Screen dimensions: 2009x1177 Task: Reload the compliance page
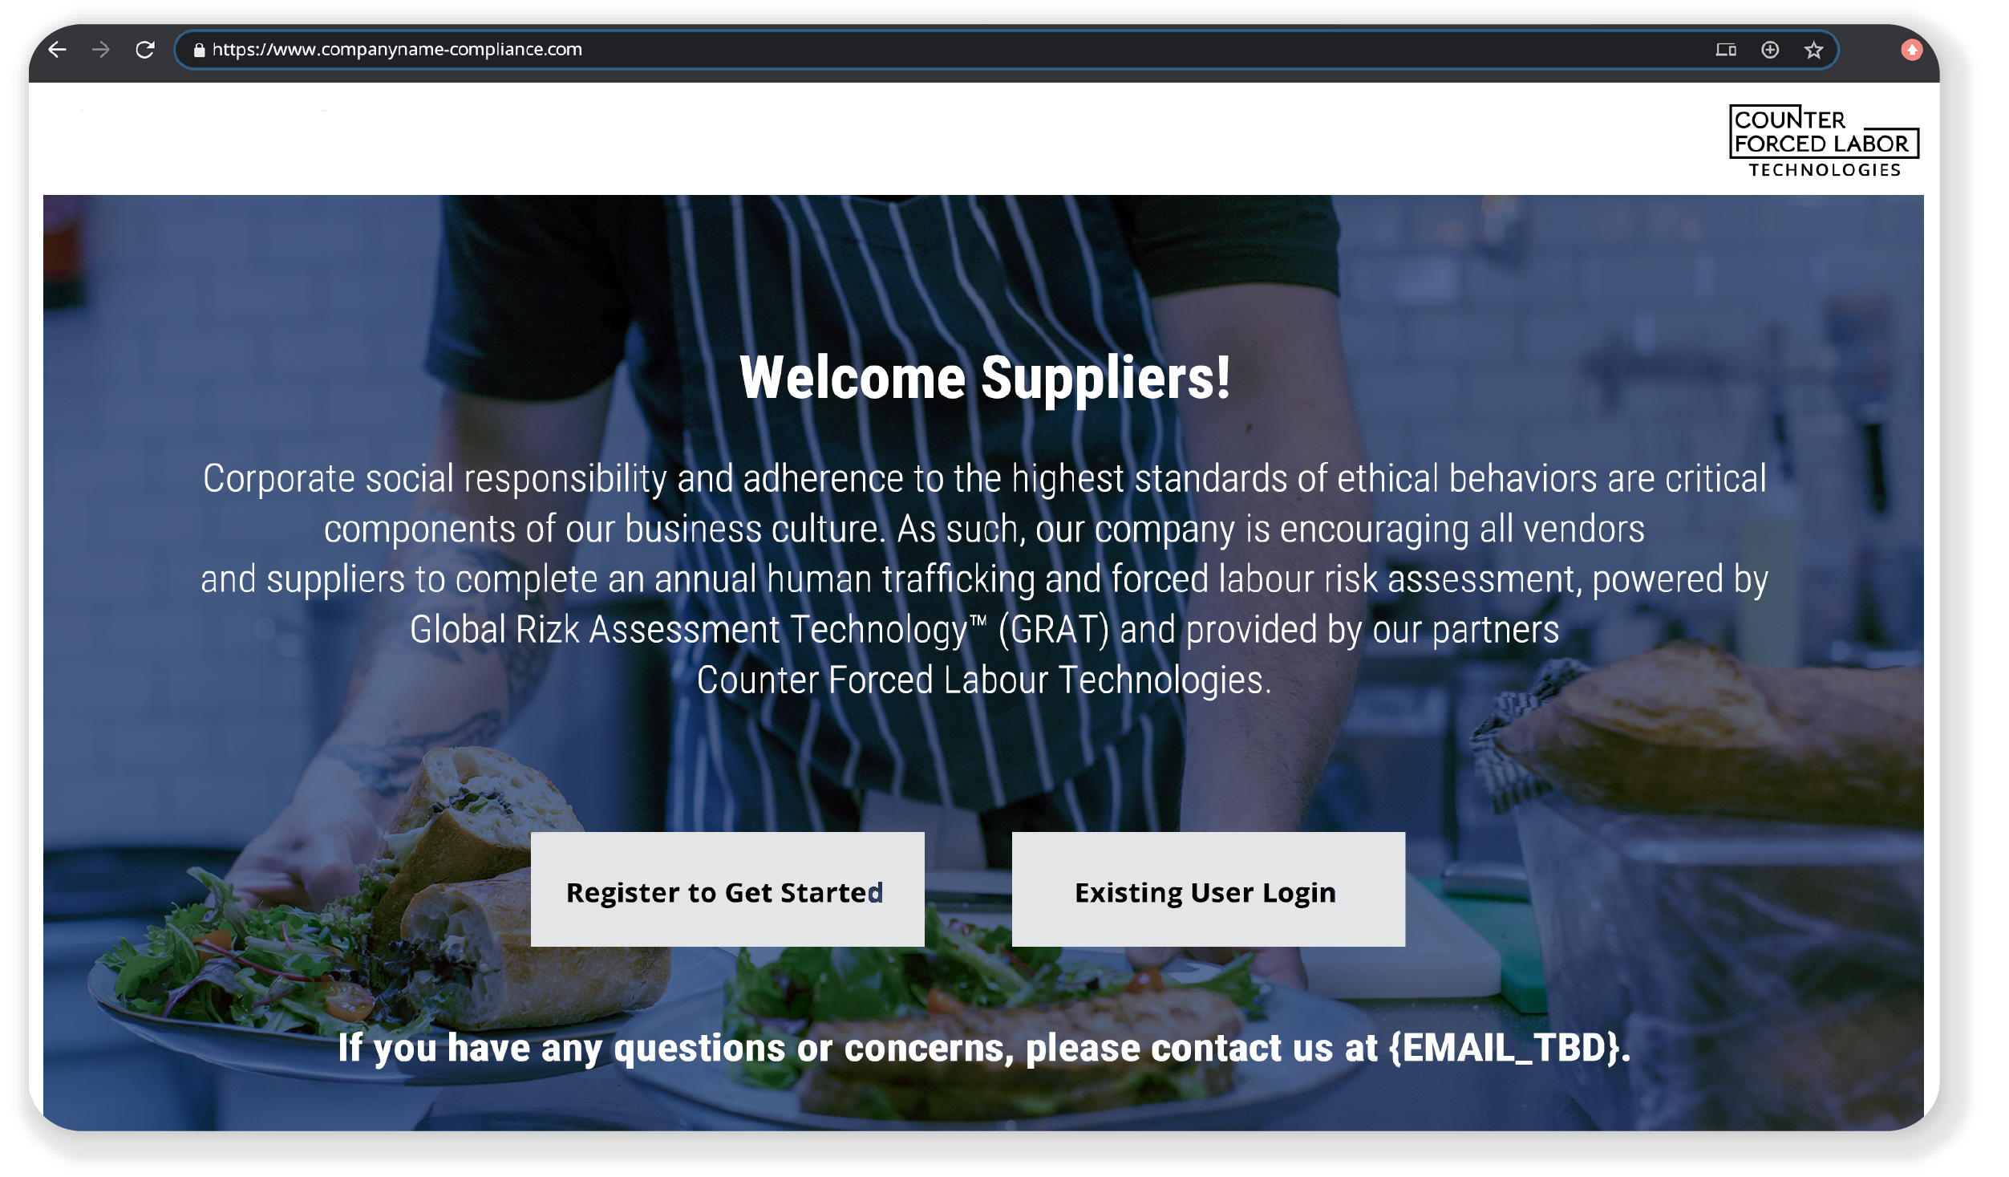coord(145,50)
